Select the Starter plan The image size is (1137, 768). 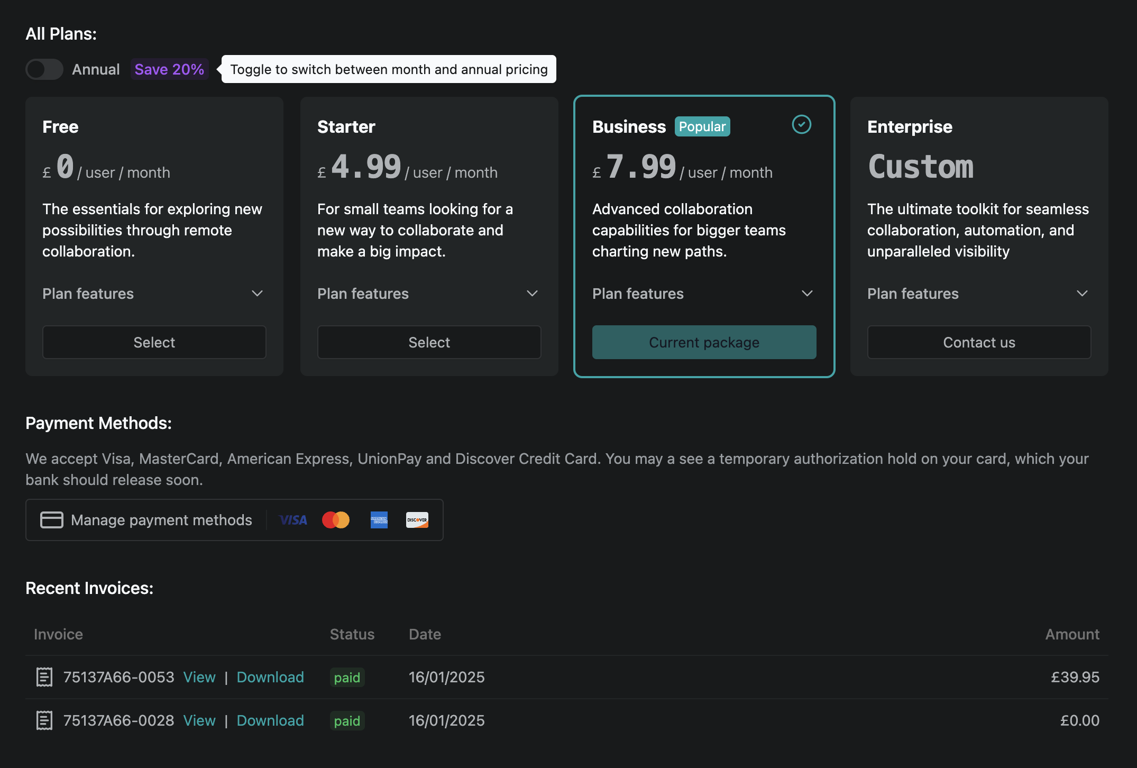pyautogui.click(x=429, y=342)
